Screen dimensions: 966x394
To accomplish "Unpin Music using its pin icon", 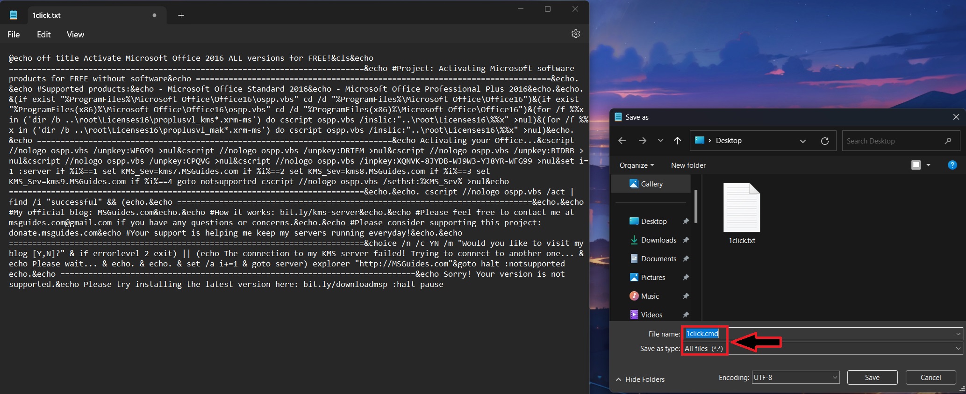I will coord(686,296).
